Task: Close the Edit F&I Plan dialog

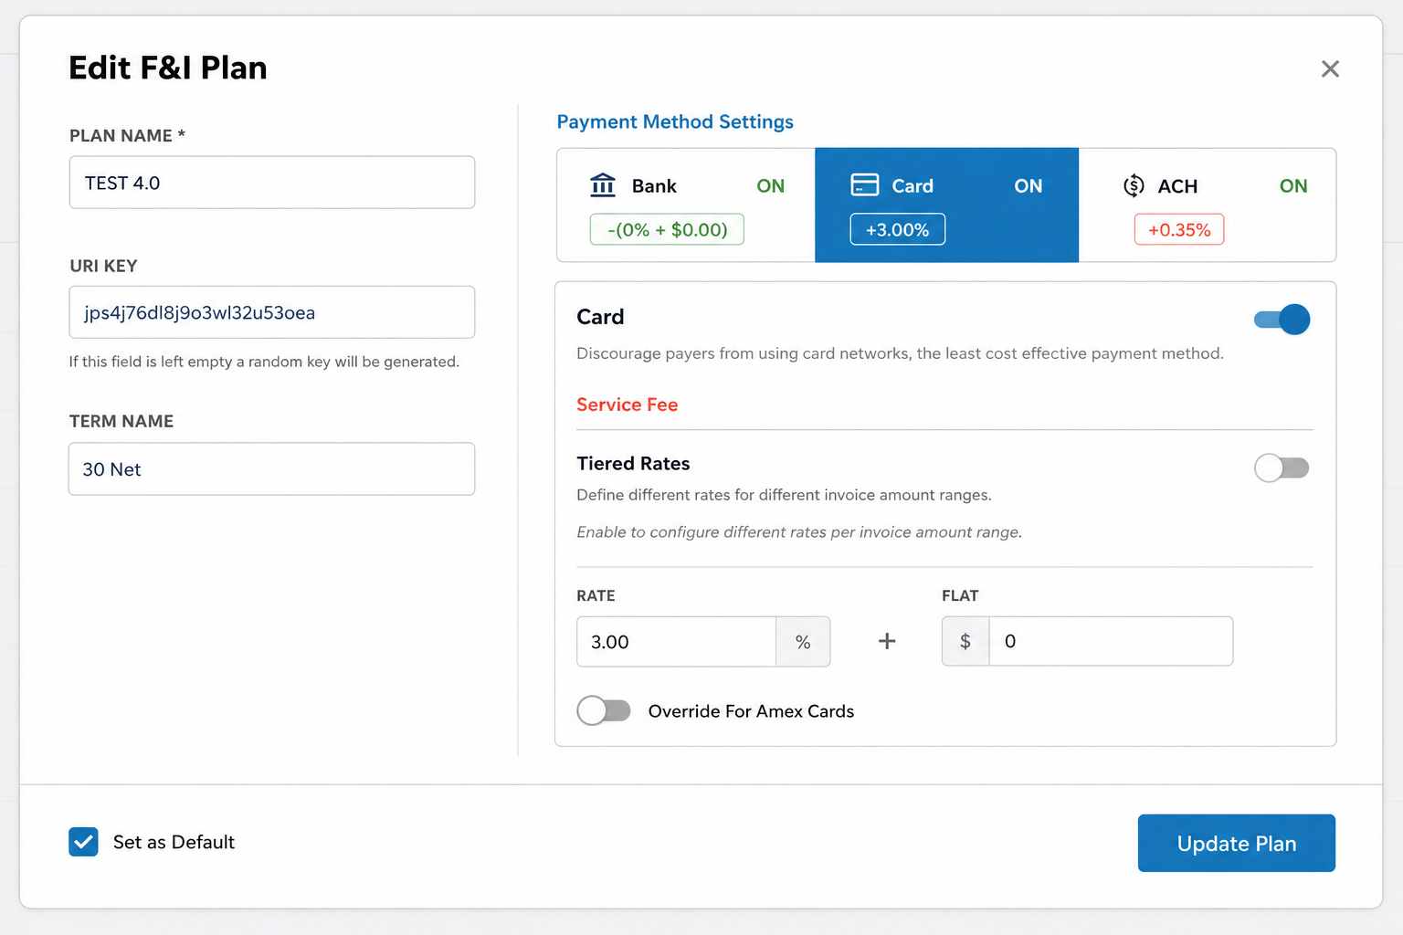Action: pyautogui.click(x=1330, y=68)
